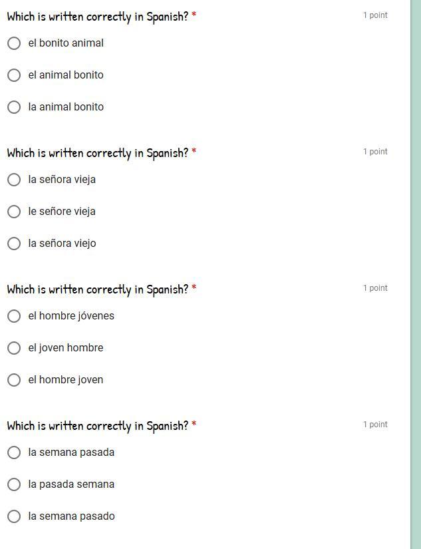Click '1 point' label of the animal question

click(375, 15)
